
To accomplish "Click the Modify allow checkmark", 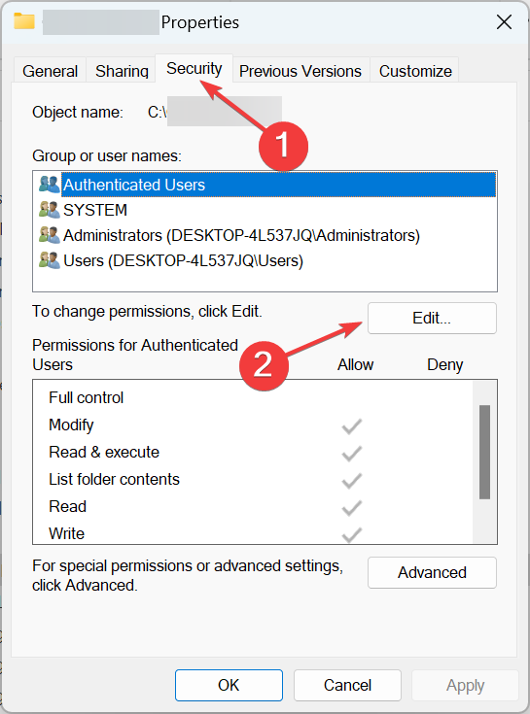I will pyautogui.click(x=352, y=426).
